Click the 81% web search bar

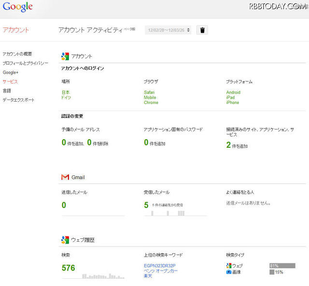coord(282,265)
